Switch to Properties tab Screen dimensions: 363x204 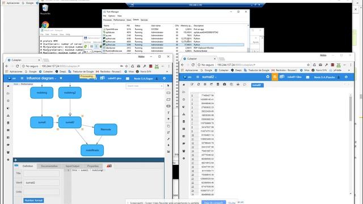(x=93, y=166)
